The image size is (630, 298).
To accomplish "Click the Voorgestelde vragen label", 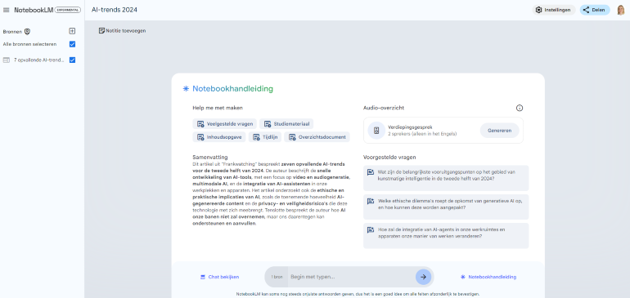I will point(389,158).
